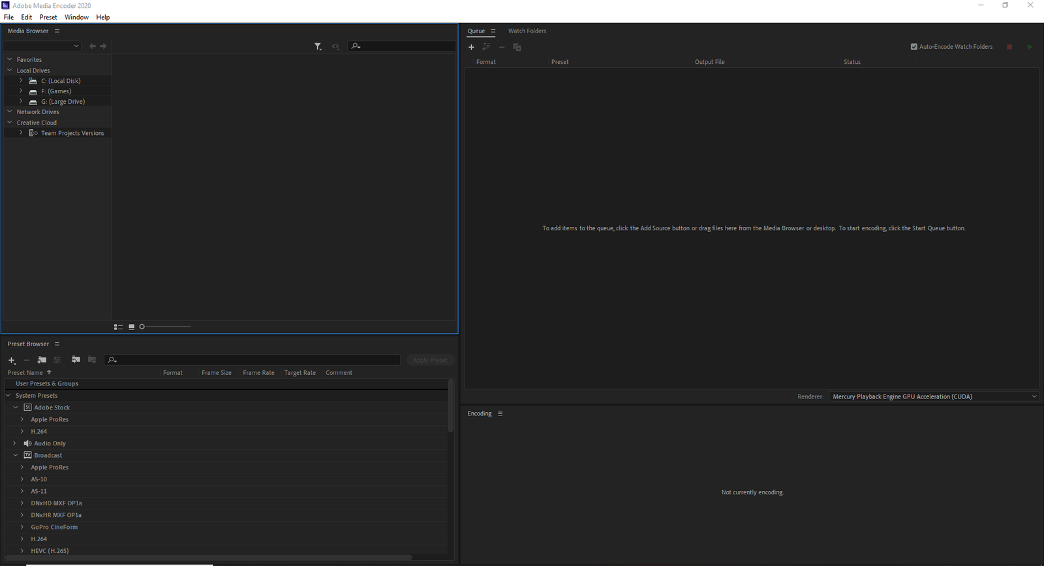Screen dimensions: 1044x566
Task: Click Duplicate icon in Queue toolbar
Action: click(x=517, y=47)
